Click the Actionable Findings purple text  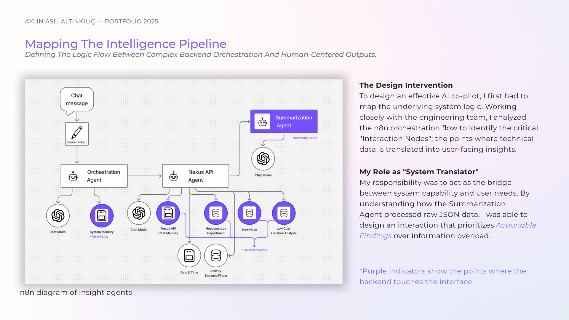click(516, 225)
